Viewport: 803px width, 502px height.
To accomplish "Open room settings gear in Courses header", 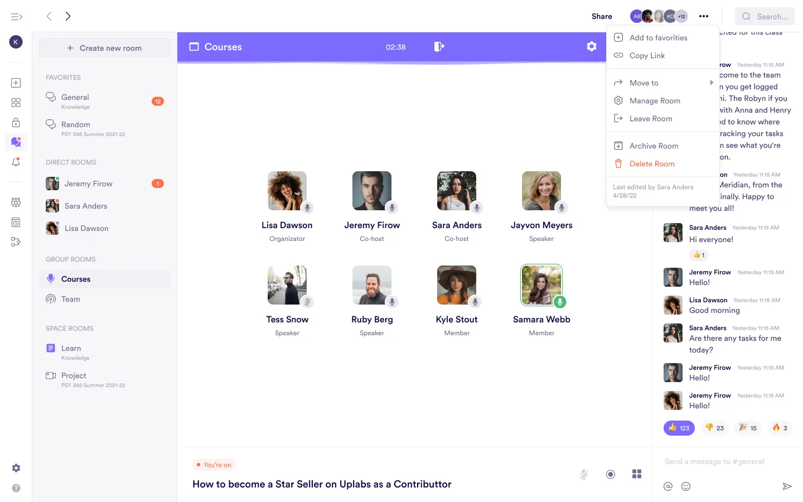I will tap(592, 47).
